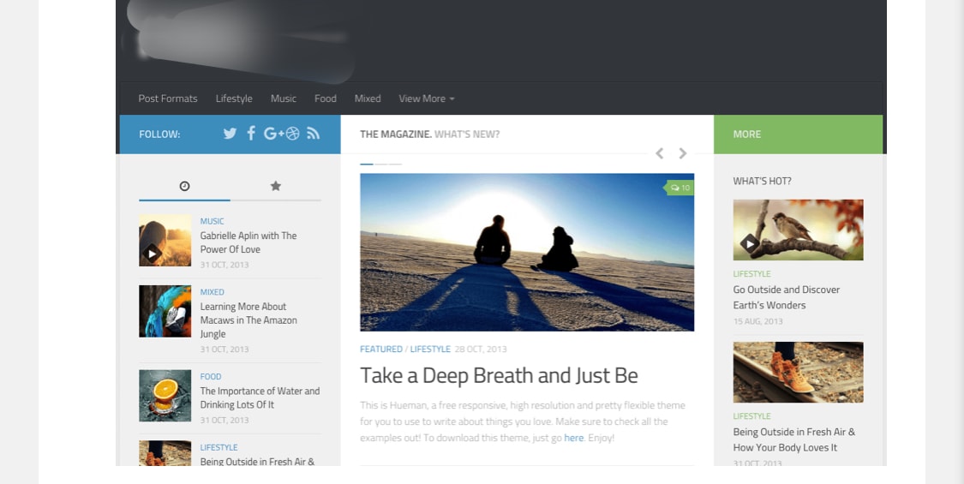
Task: Click the 'here' download link
Action: pos(573,438)
